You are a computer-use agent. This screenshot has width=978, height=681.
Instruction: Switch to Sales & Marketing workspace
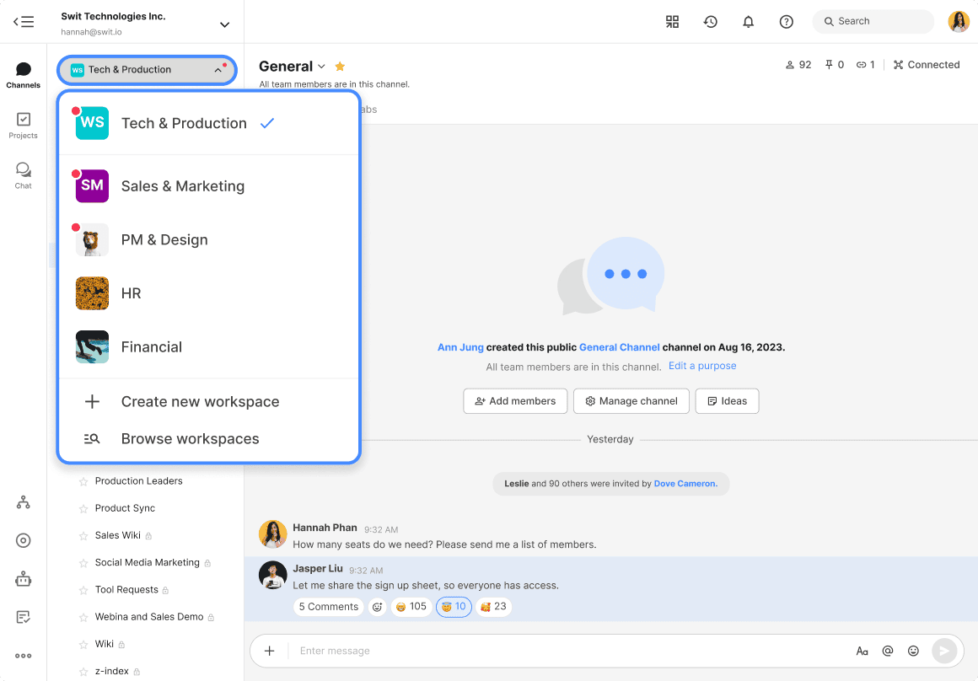pos(209,185)
